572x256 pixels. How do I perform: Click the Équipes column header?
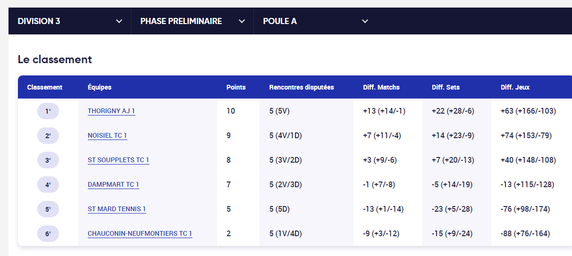click(x=100, y=87)
